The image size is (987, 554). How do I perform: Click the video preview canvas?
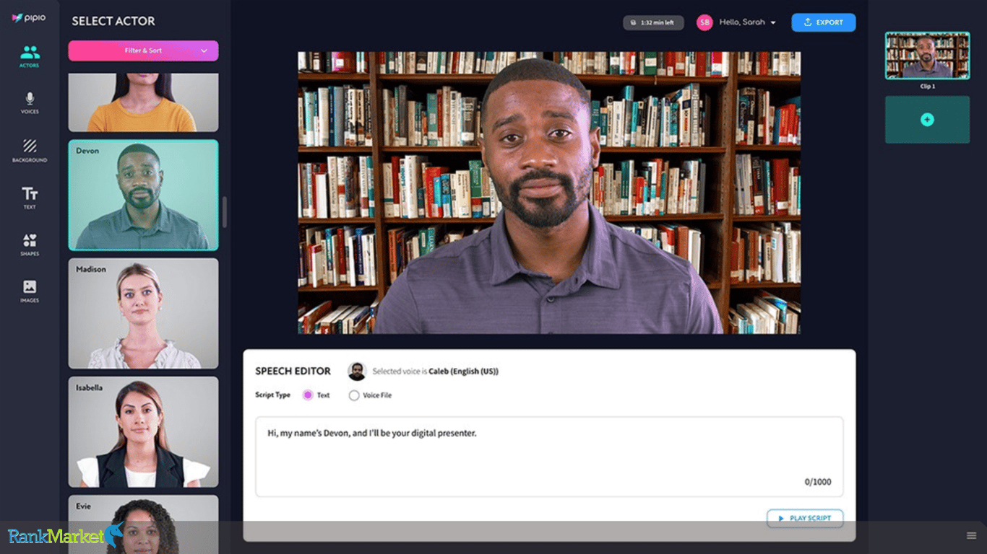(x=549, y=193)
